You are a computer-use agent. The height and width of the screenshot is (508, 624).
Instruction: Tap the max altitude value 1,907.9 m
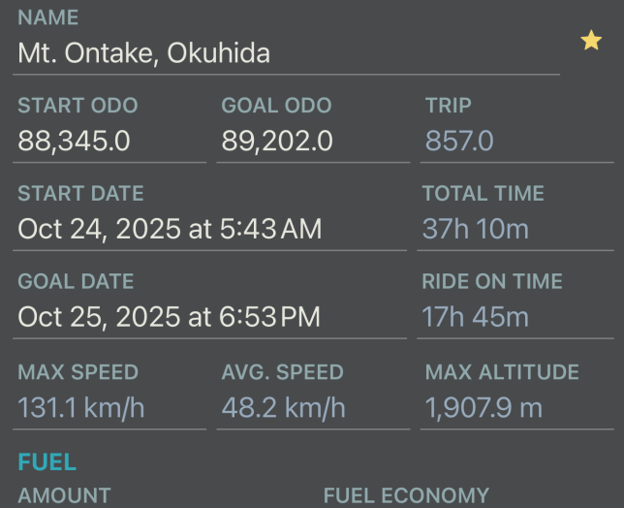click(x=484, y=407)
